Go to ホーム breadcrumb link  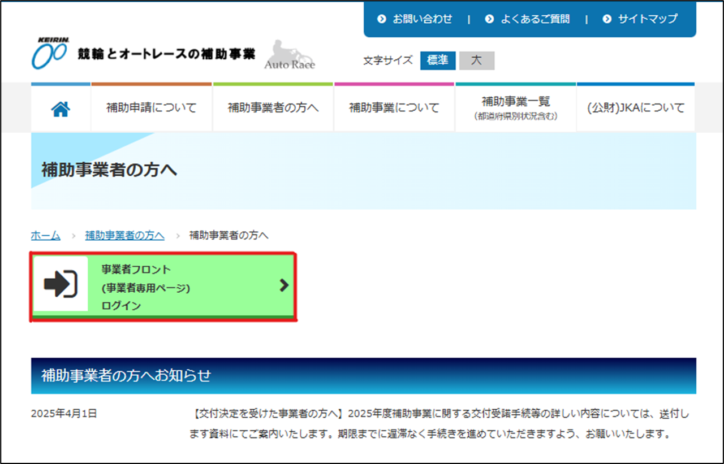[x=46, y=235]
